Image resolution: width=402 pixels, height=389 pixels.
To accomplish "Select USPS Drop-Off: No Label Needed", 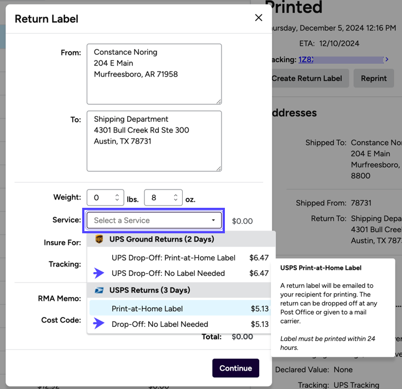I will point(160,324).
